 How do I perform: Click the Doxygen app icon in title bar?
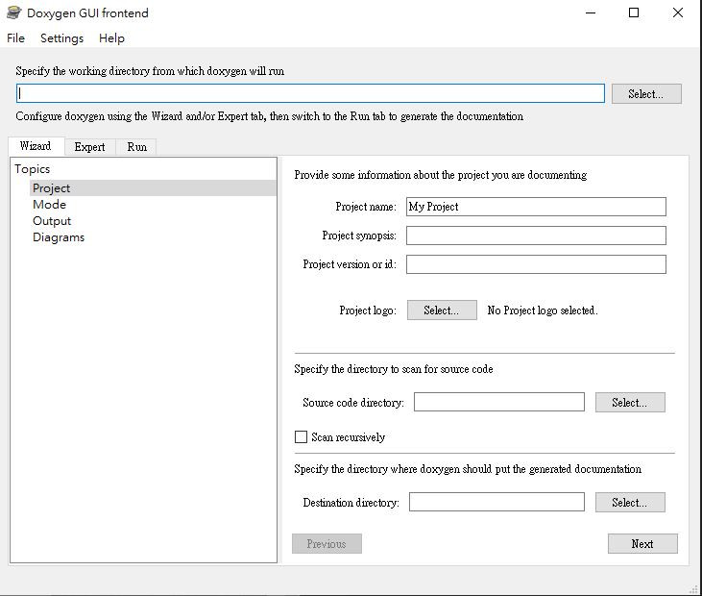(13, 12)
